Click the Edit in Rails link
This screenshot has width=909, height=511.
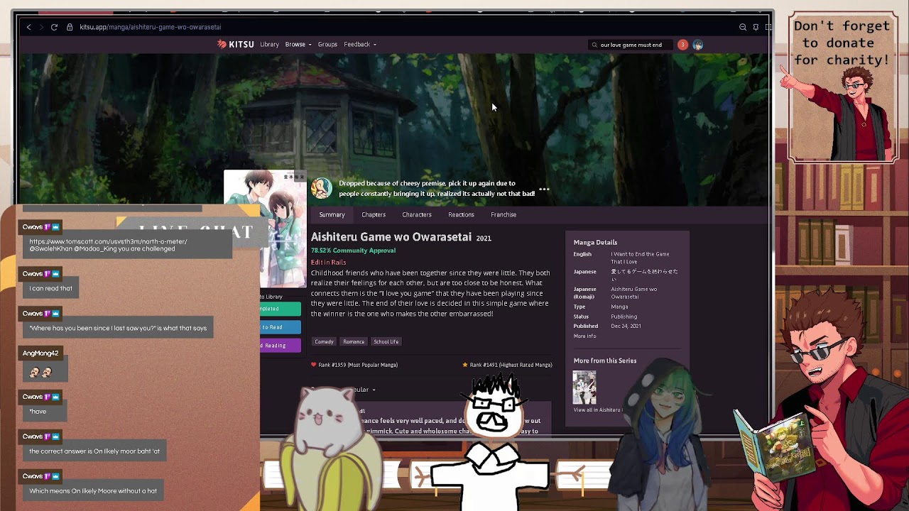tap(328, 262)
